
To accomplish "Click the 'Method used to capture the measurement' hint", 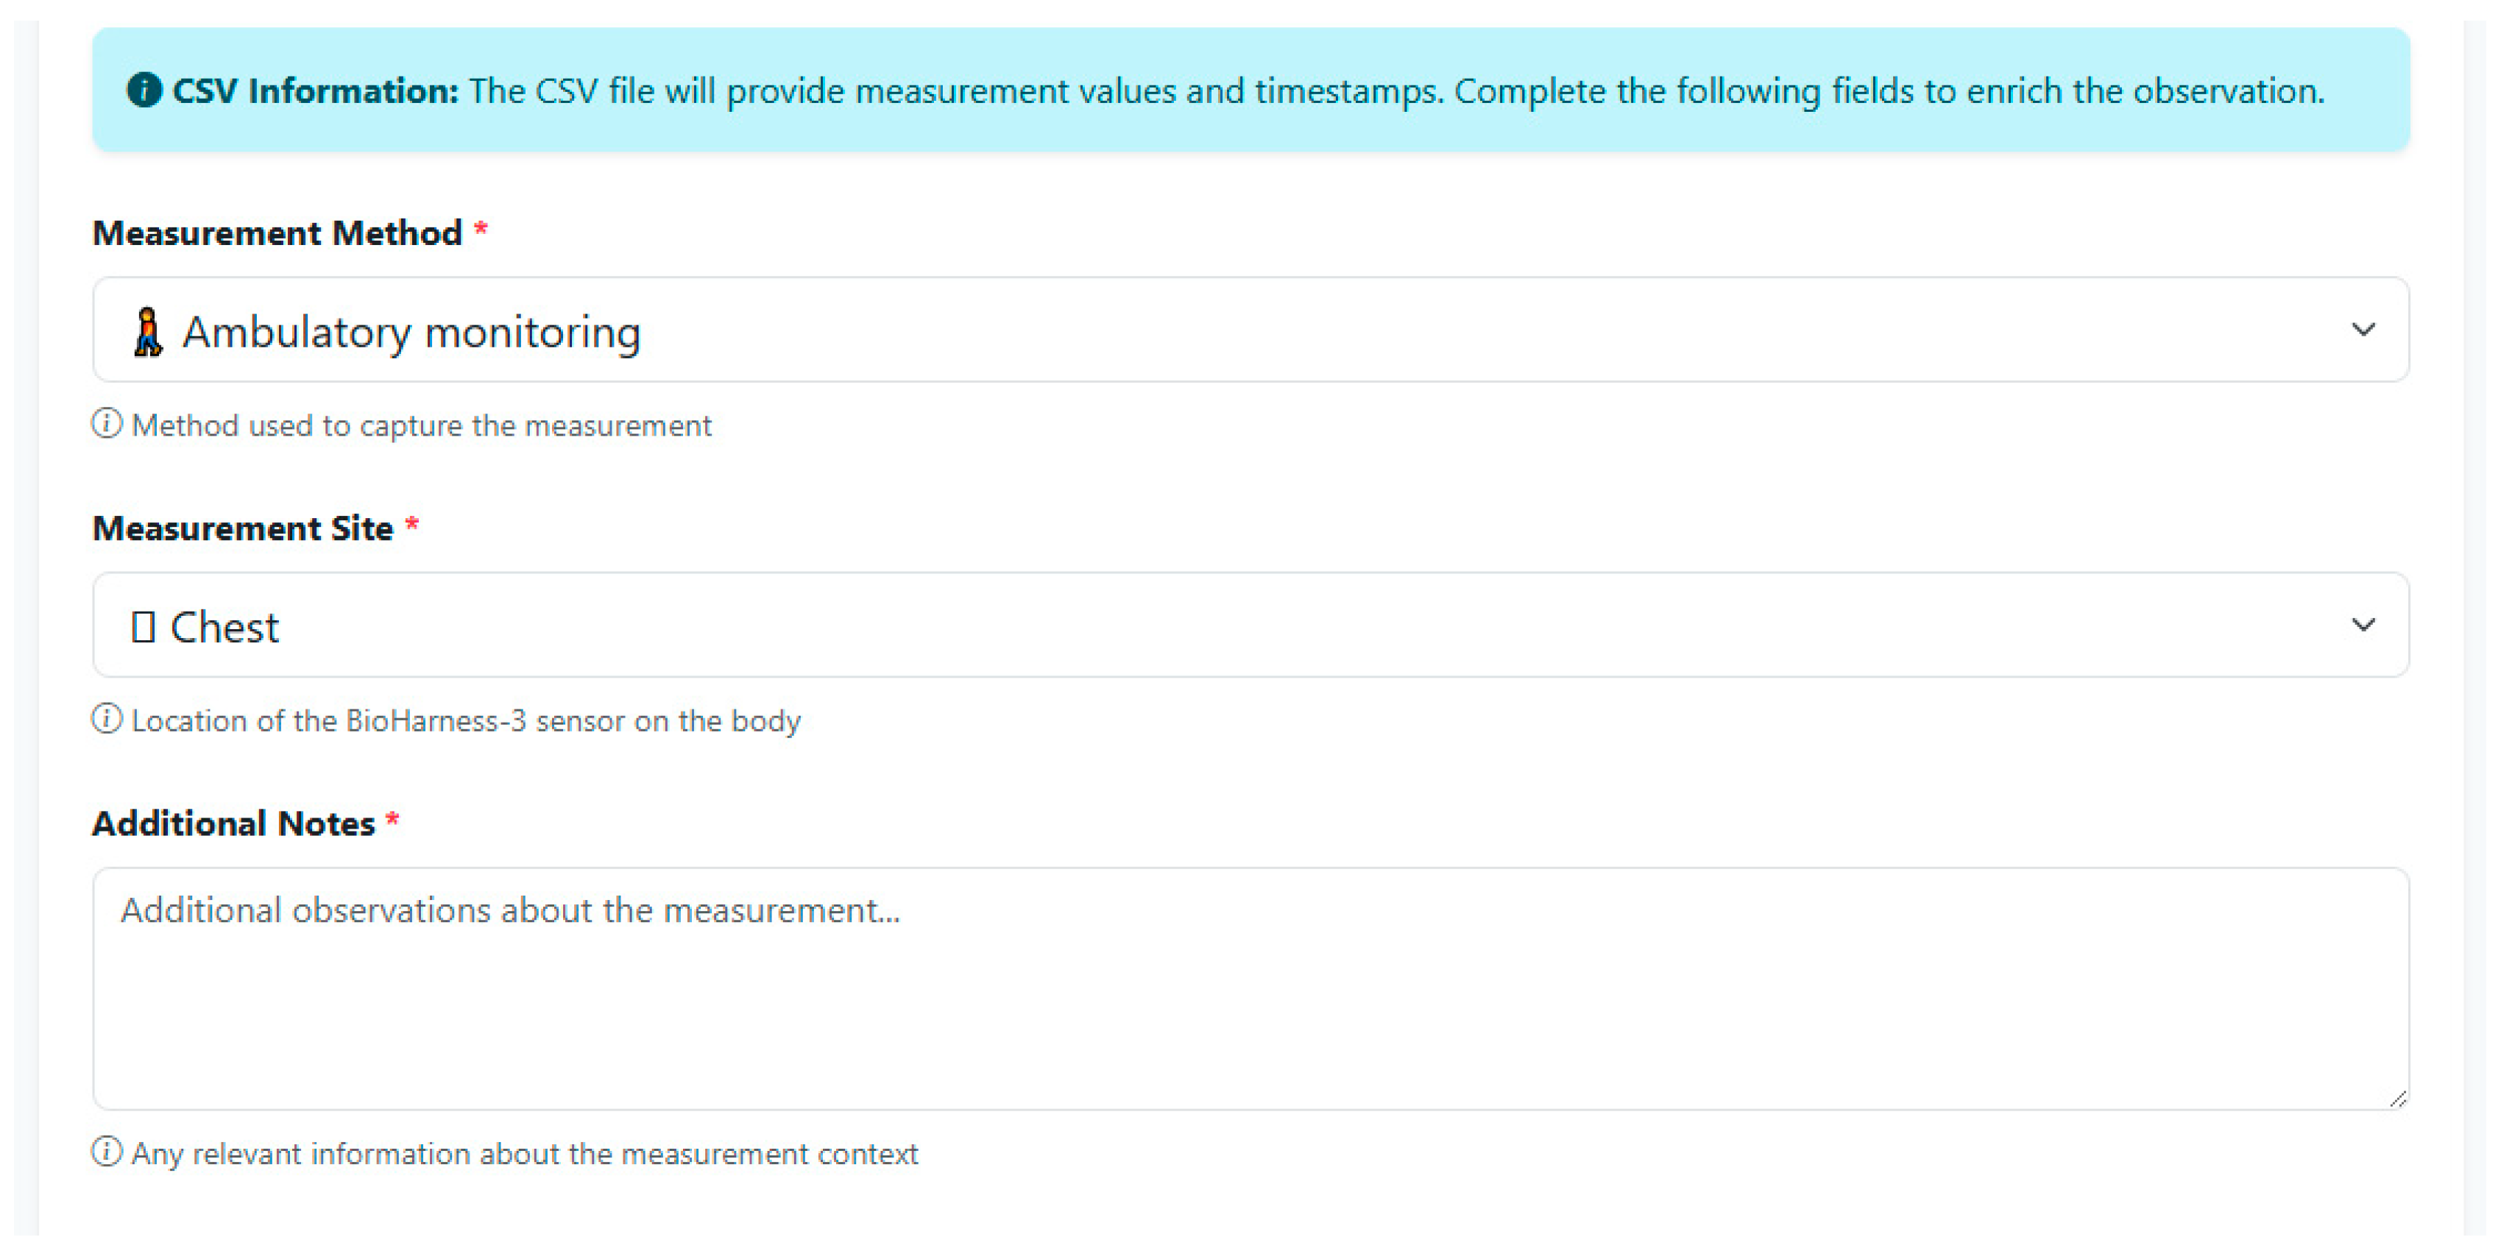I will pos(421,425).
